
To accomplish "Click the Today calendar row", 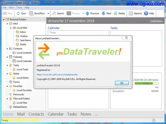I will [x=78, y=33].
